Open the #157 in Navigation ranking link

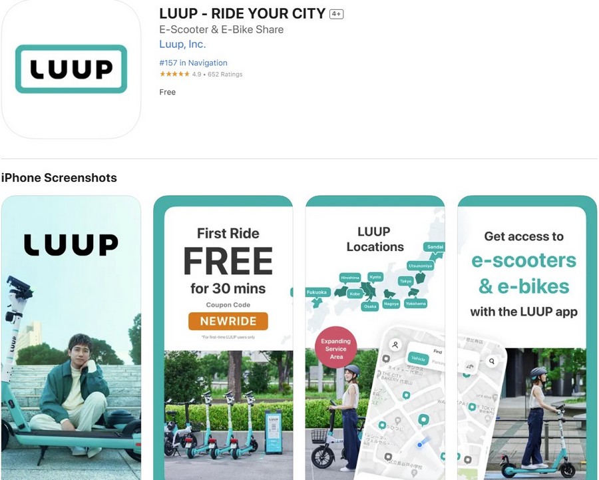pos(193,63)
